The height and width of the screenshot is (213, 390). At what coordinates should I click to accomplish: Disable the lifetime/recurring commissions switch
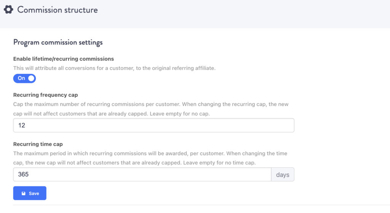pyautogui.click(x=24, y=78)
